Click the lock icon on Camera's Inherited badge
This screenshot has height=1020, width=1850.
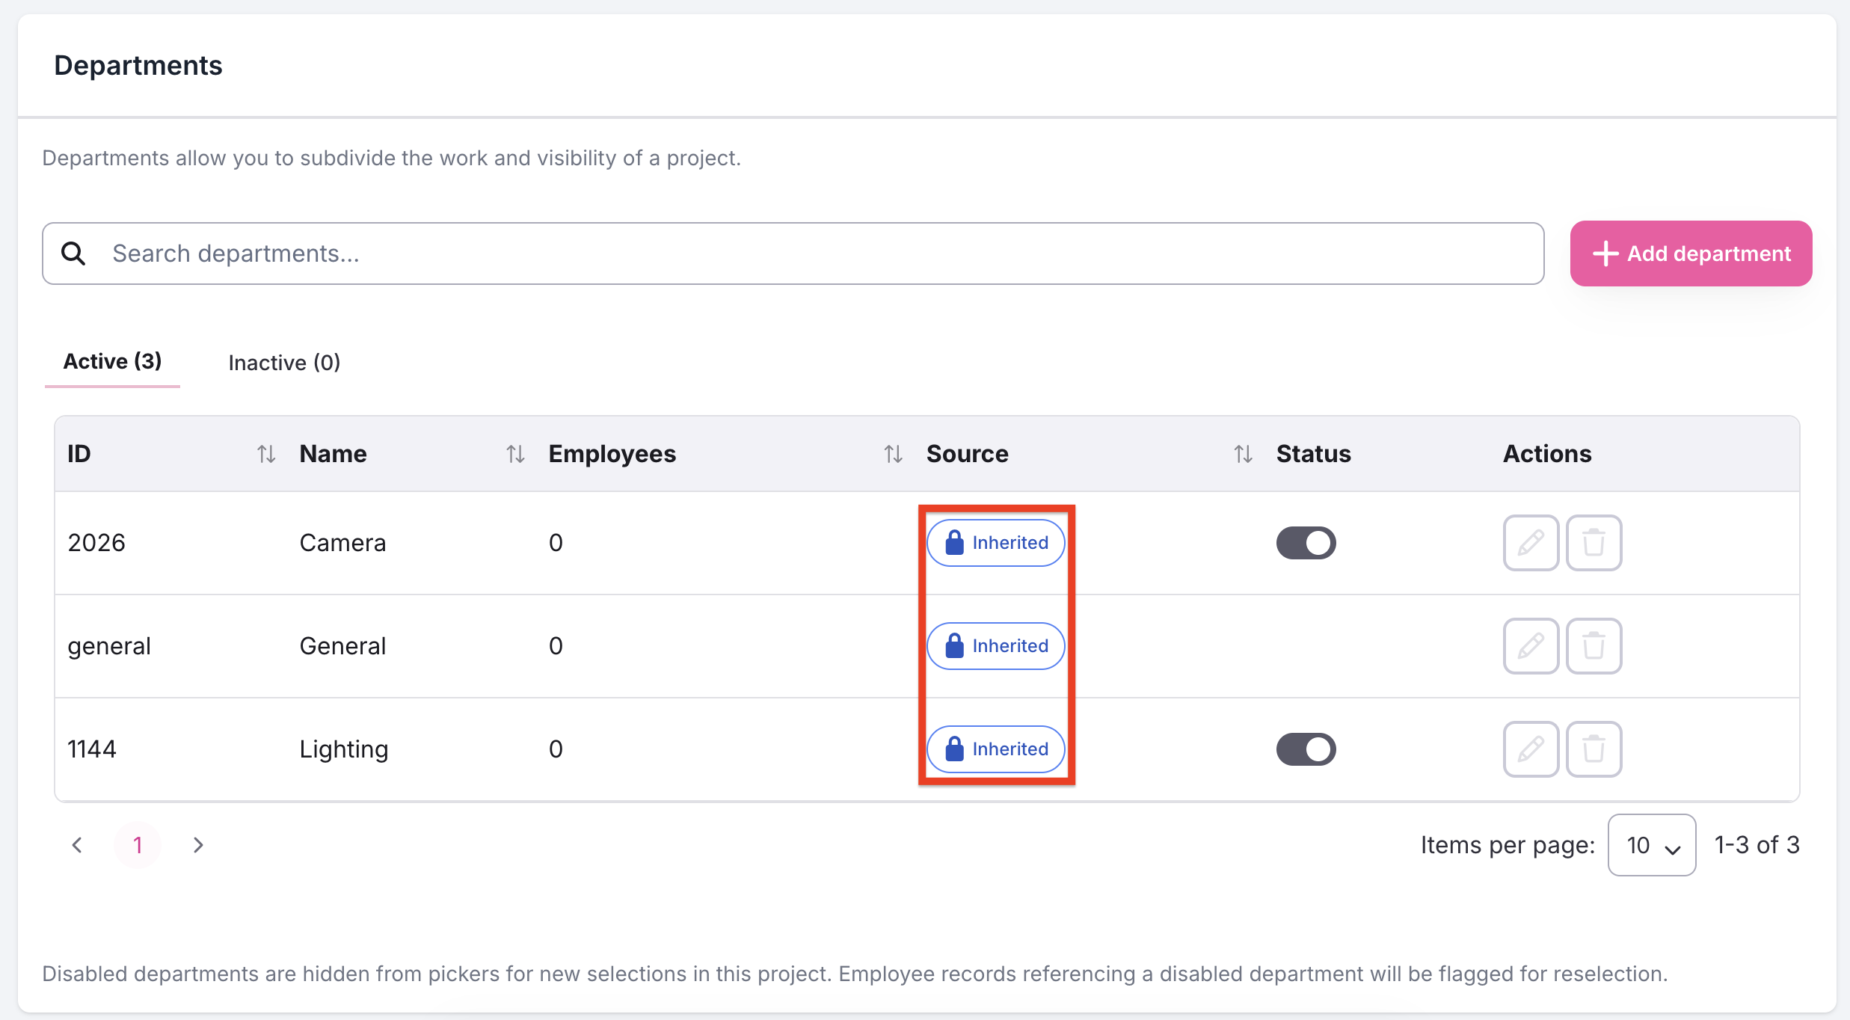[954, 542]
